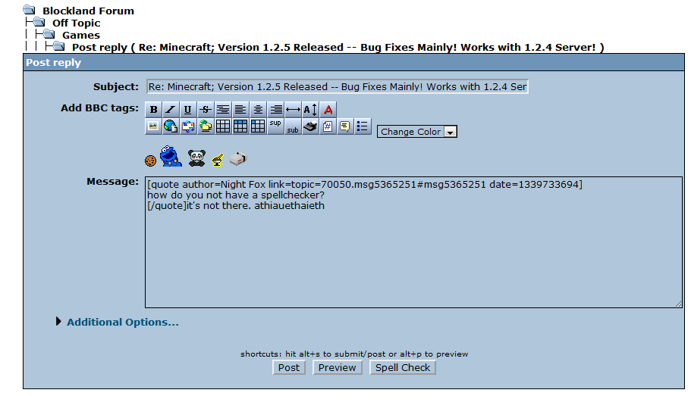Screen dimensions: 691x396
Task: Insert font size tag
Action: pos(310,110)
